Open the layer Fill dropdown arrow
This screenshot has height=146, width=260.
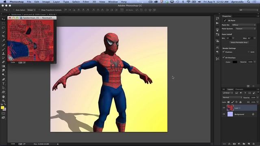pyautogui.click(x=257, y=102)
